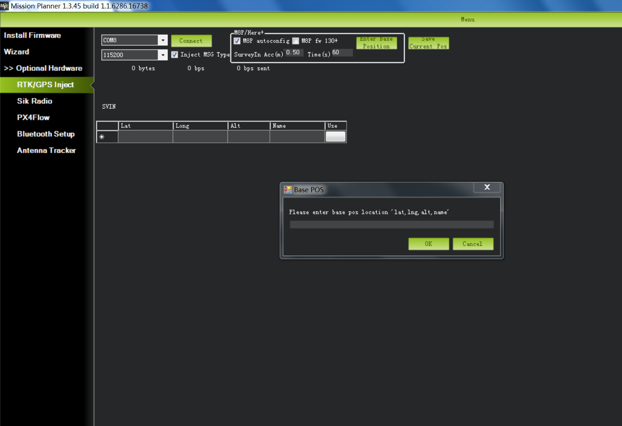Close the Base POS dialog
The image size is (622, 426).
[487, 187]
